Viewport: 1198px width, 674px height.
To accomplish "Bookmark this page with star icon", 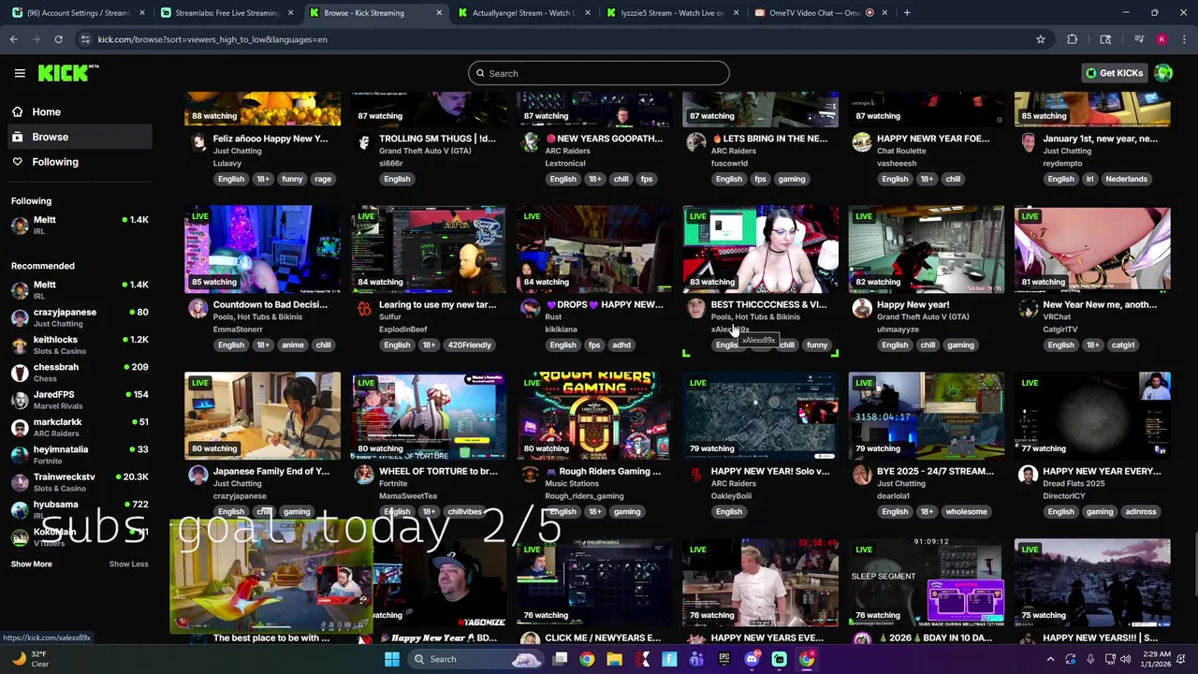I will [x=1040, y=39].
